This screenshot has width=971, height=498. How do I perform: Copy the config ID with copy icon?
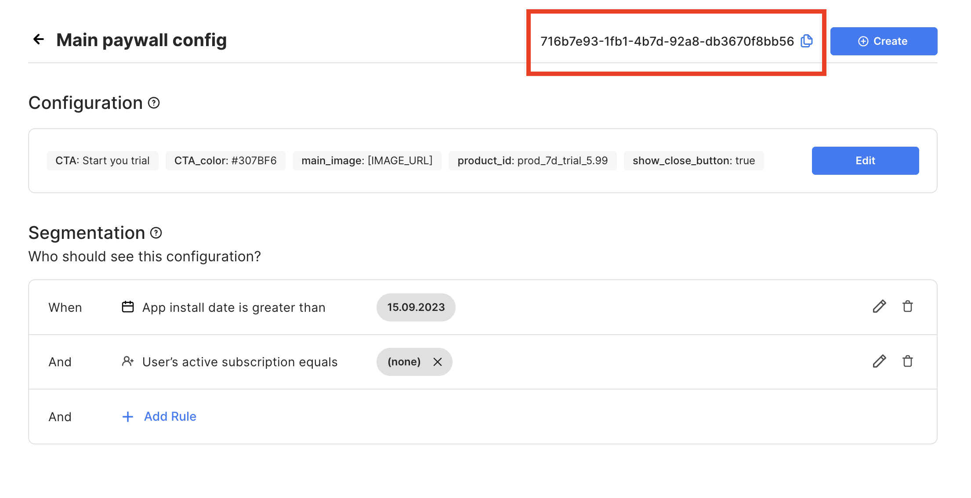807,41
